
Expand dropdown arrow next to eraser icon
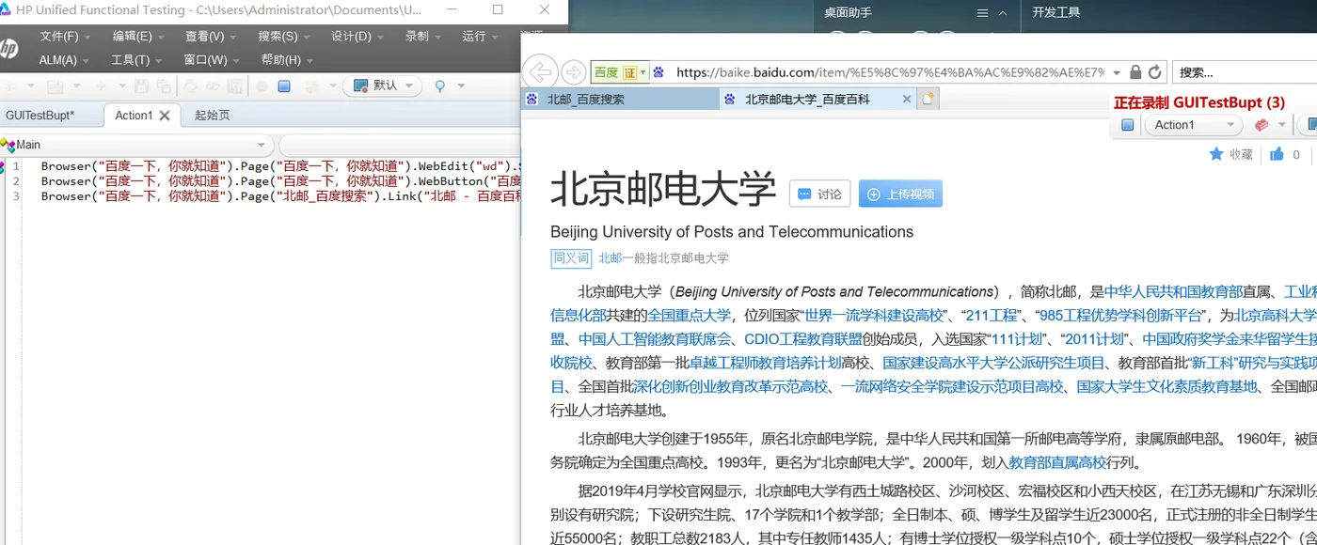[x=1281, y=125]
